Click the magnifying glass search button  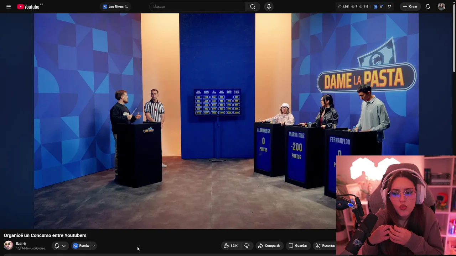coord(253,6)
